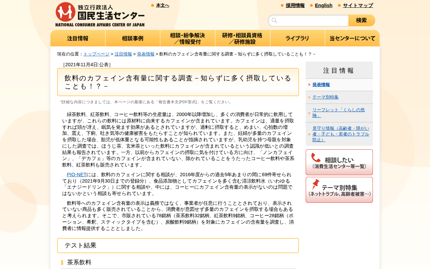Click the 茶系飲料 subsection heading
The height and width of the screenshot is (269, 430).
pos(79,262)
